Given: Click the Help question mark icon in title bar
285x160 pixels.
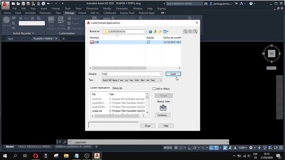Looking at the screenshot, I should coord(251,4).
